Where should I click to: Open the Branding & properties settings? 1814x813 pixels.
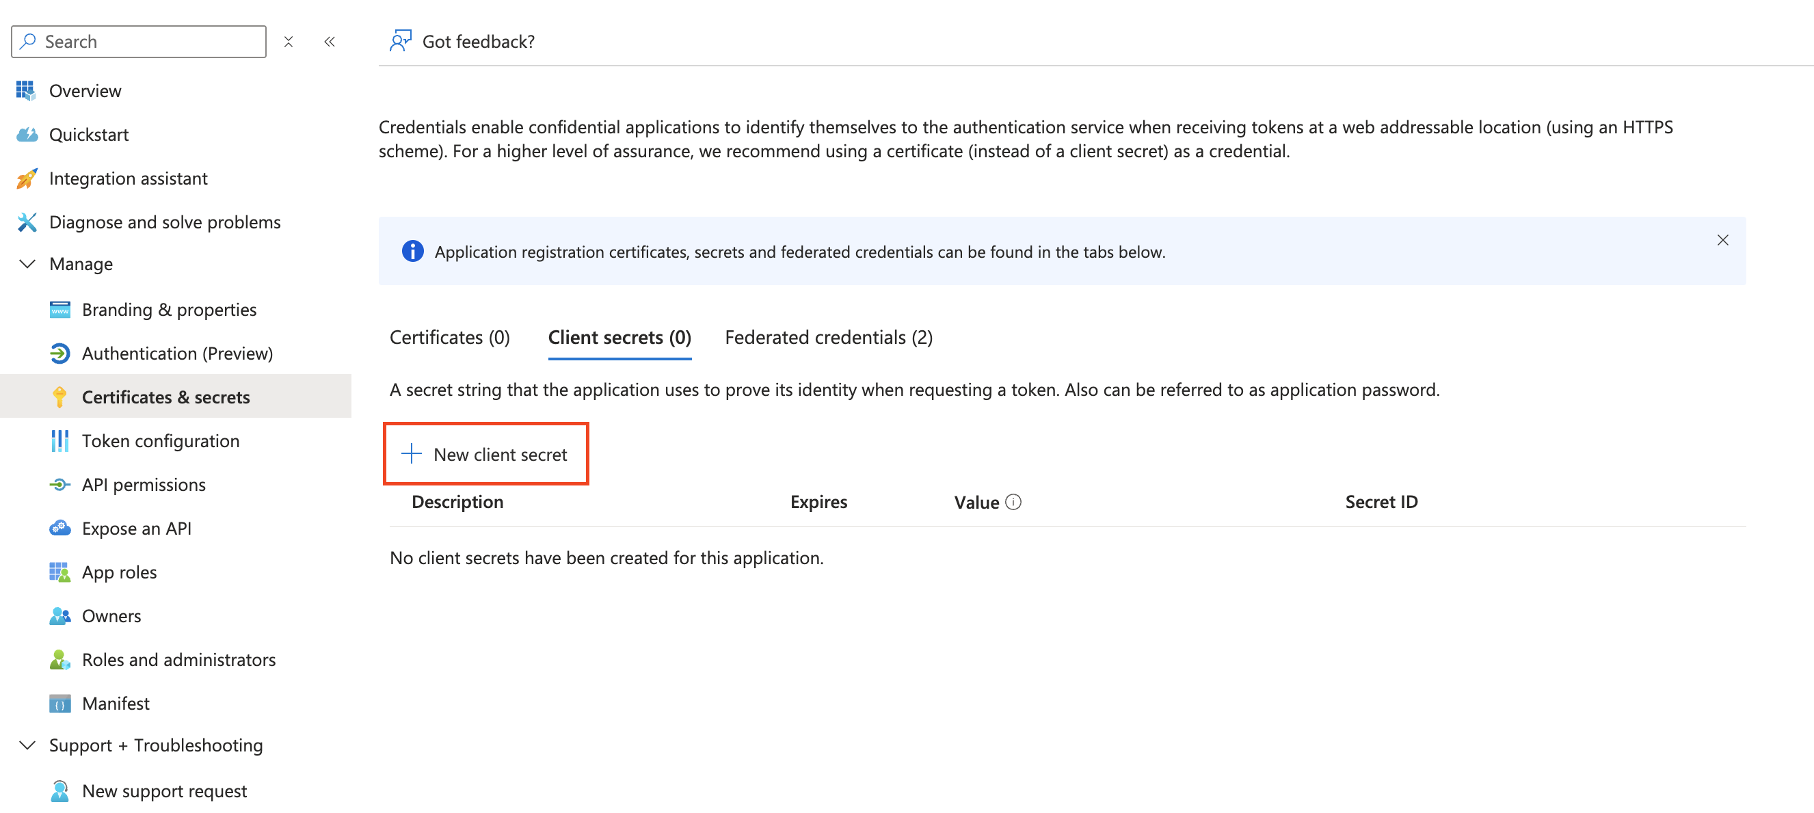click(169, 309)
